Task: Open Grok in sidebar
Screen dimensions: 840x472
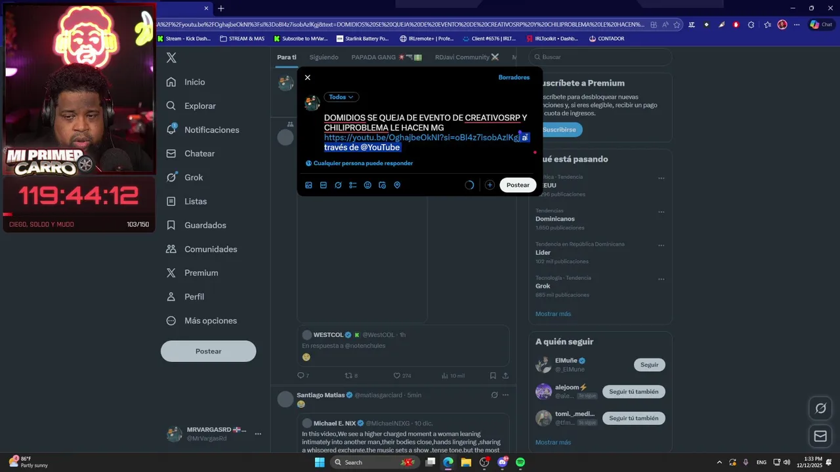Action: pyautogui.click(x=184, y=178)
